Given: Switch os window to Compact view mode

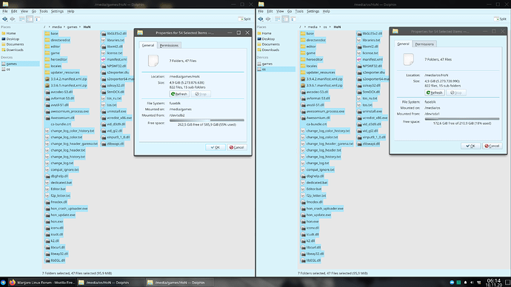Looking at the screenshot, I should point(285,19).
